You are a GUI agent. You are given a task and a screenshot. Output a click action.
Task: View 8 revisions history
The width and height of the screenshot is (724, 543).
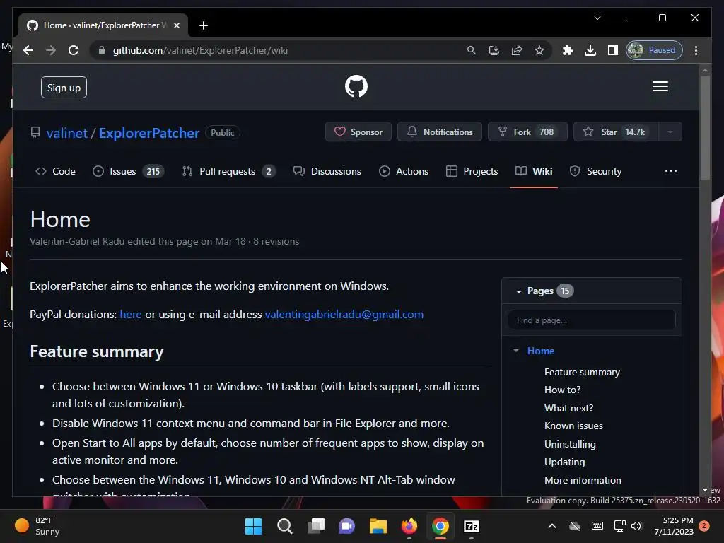[276, 242]
